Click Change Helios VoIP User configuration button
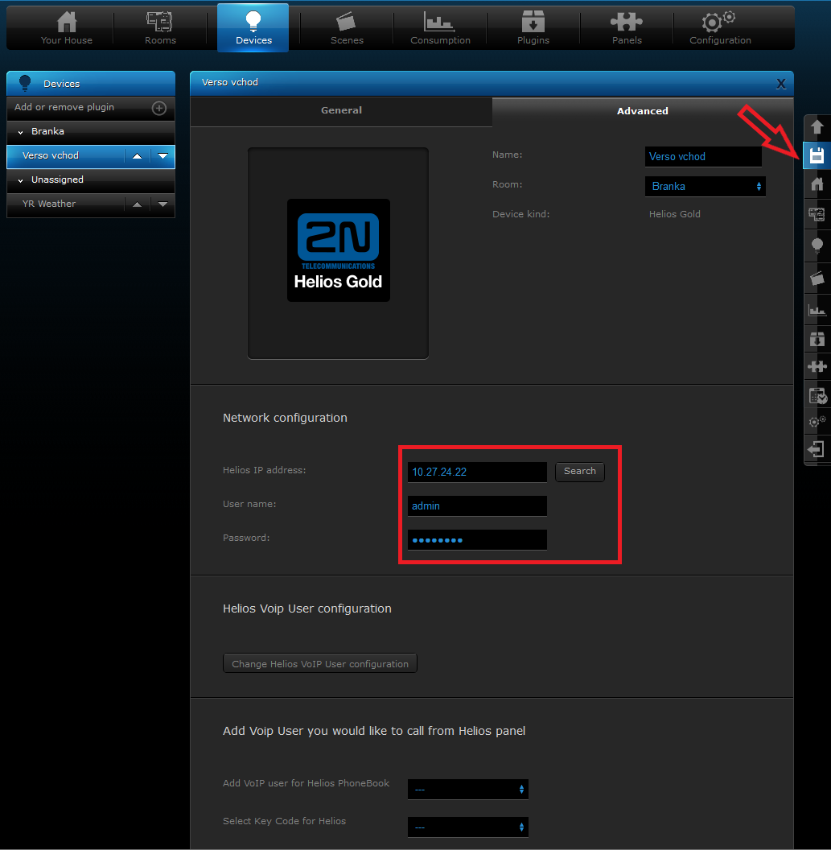 (x=320, y=664)
